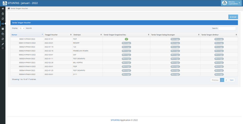243x124 pixels.
Task: Sort by Nomor column header
Action: [x=27, y=35]
